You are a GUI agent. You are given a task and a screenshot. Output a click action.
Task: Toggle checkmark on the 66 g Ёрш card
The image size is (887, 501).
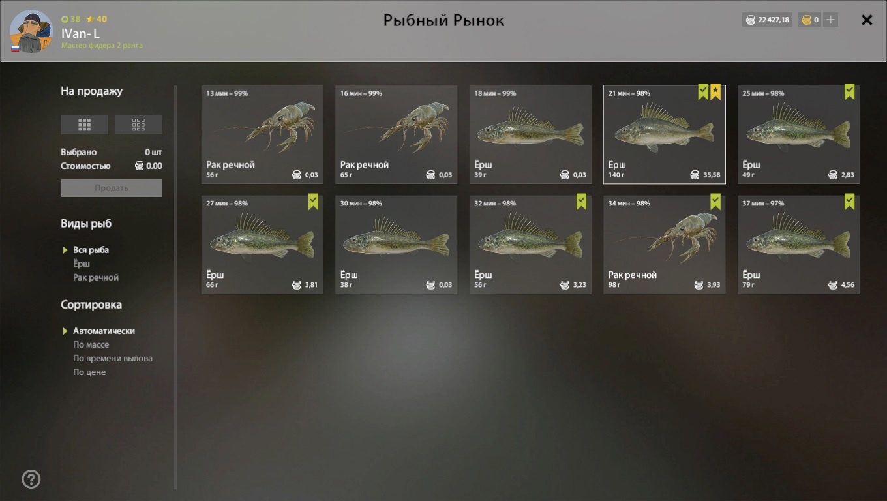coord(314,202)
